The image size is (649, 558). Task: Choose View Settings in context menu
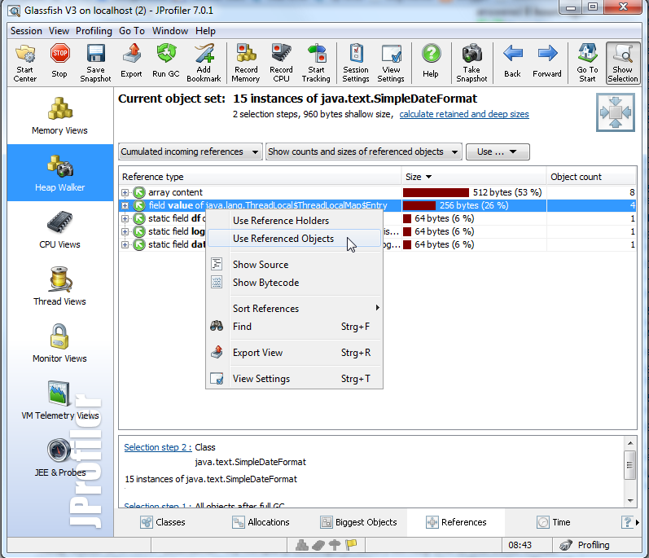click(294, 379)
